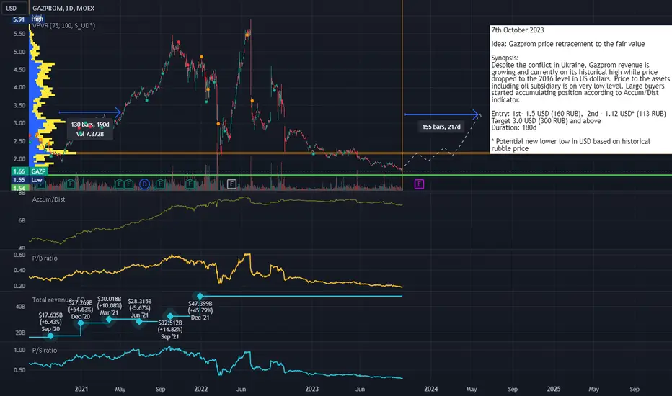
Task: Click the 1.00 value on P/S scale
Action: tap(19, 350)
